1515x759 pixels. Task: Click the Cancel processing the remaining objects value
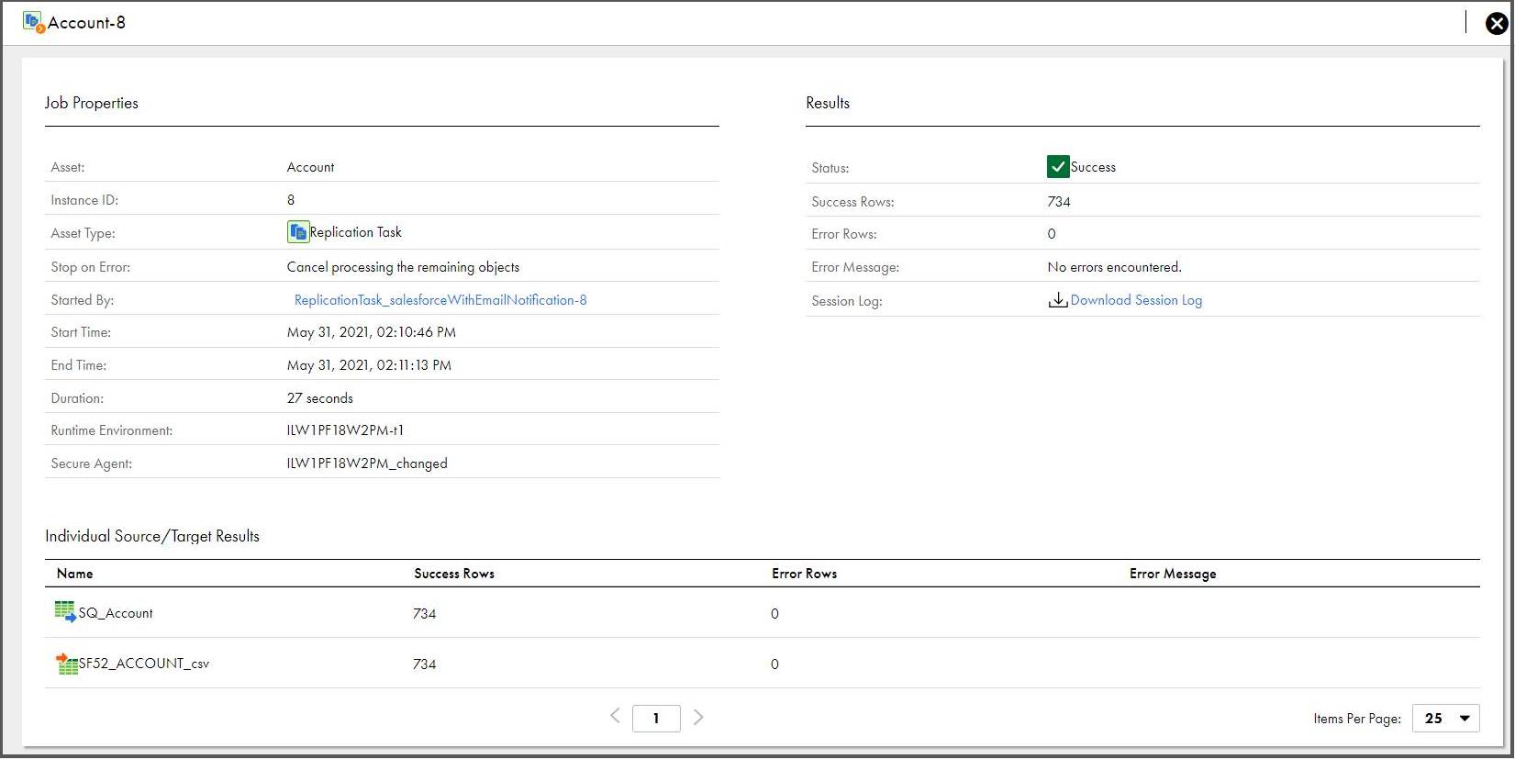[403, 267]
